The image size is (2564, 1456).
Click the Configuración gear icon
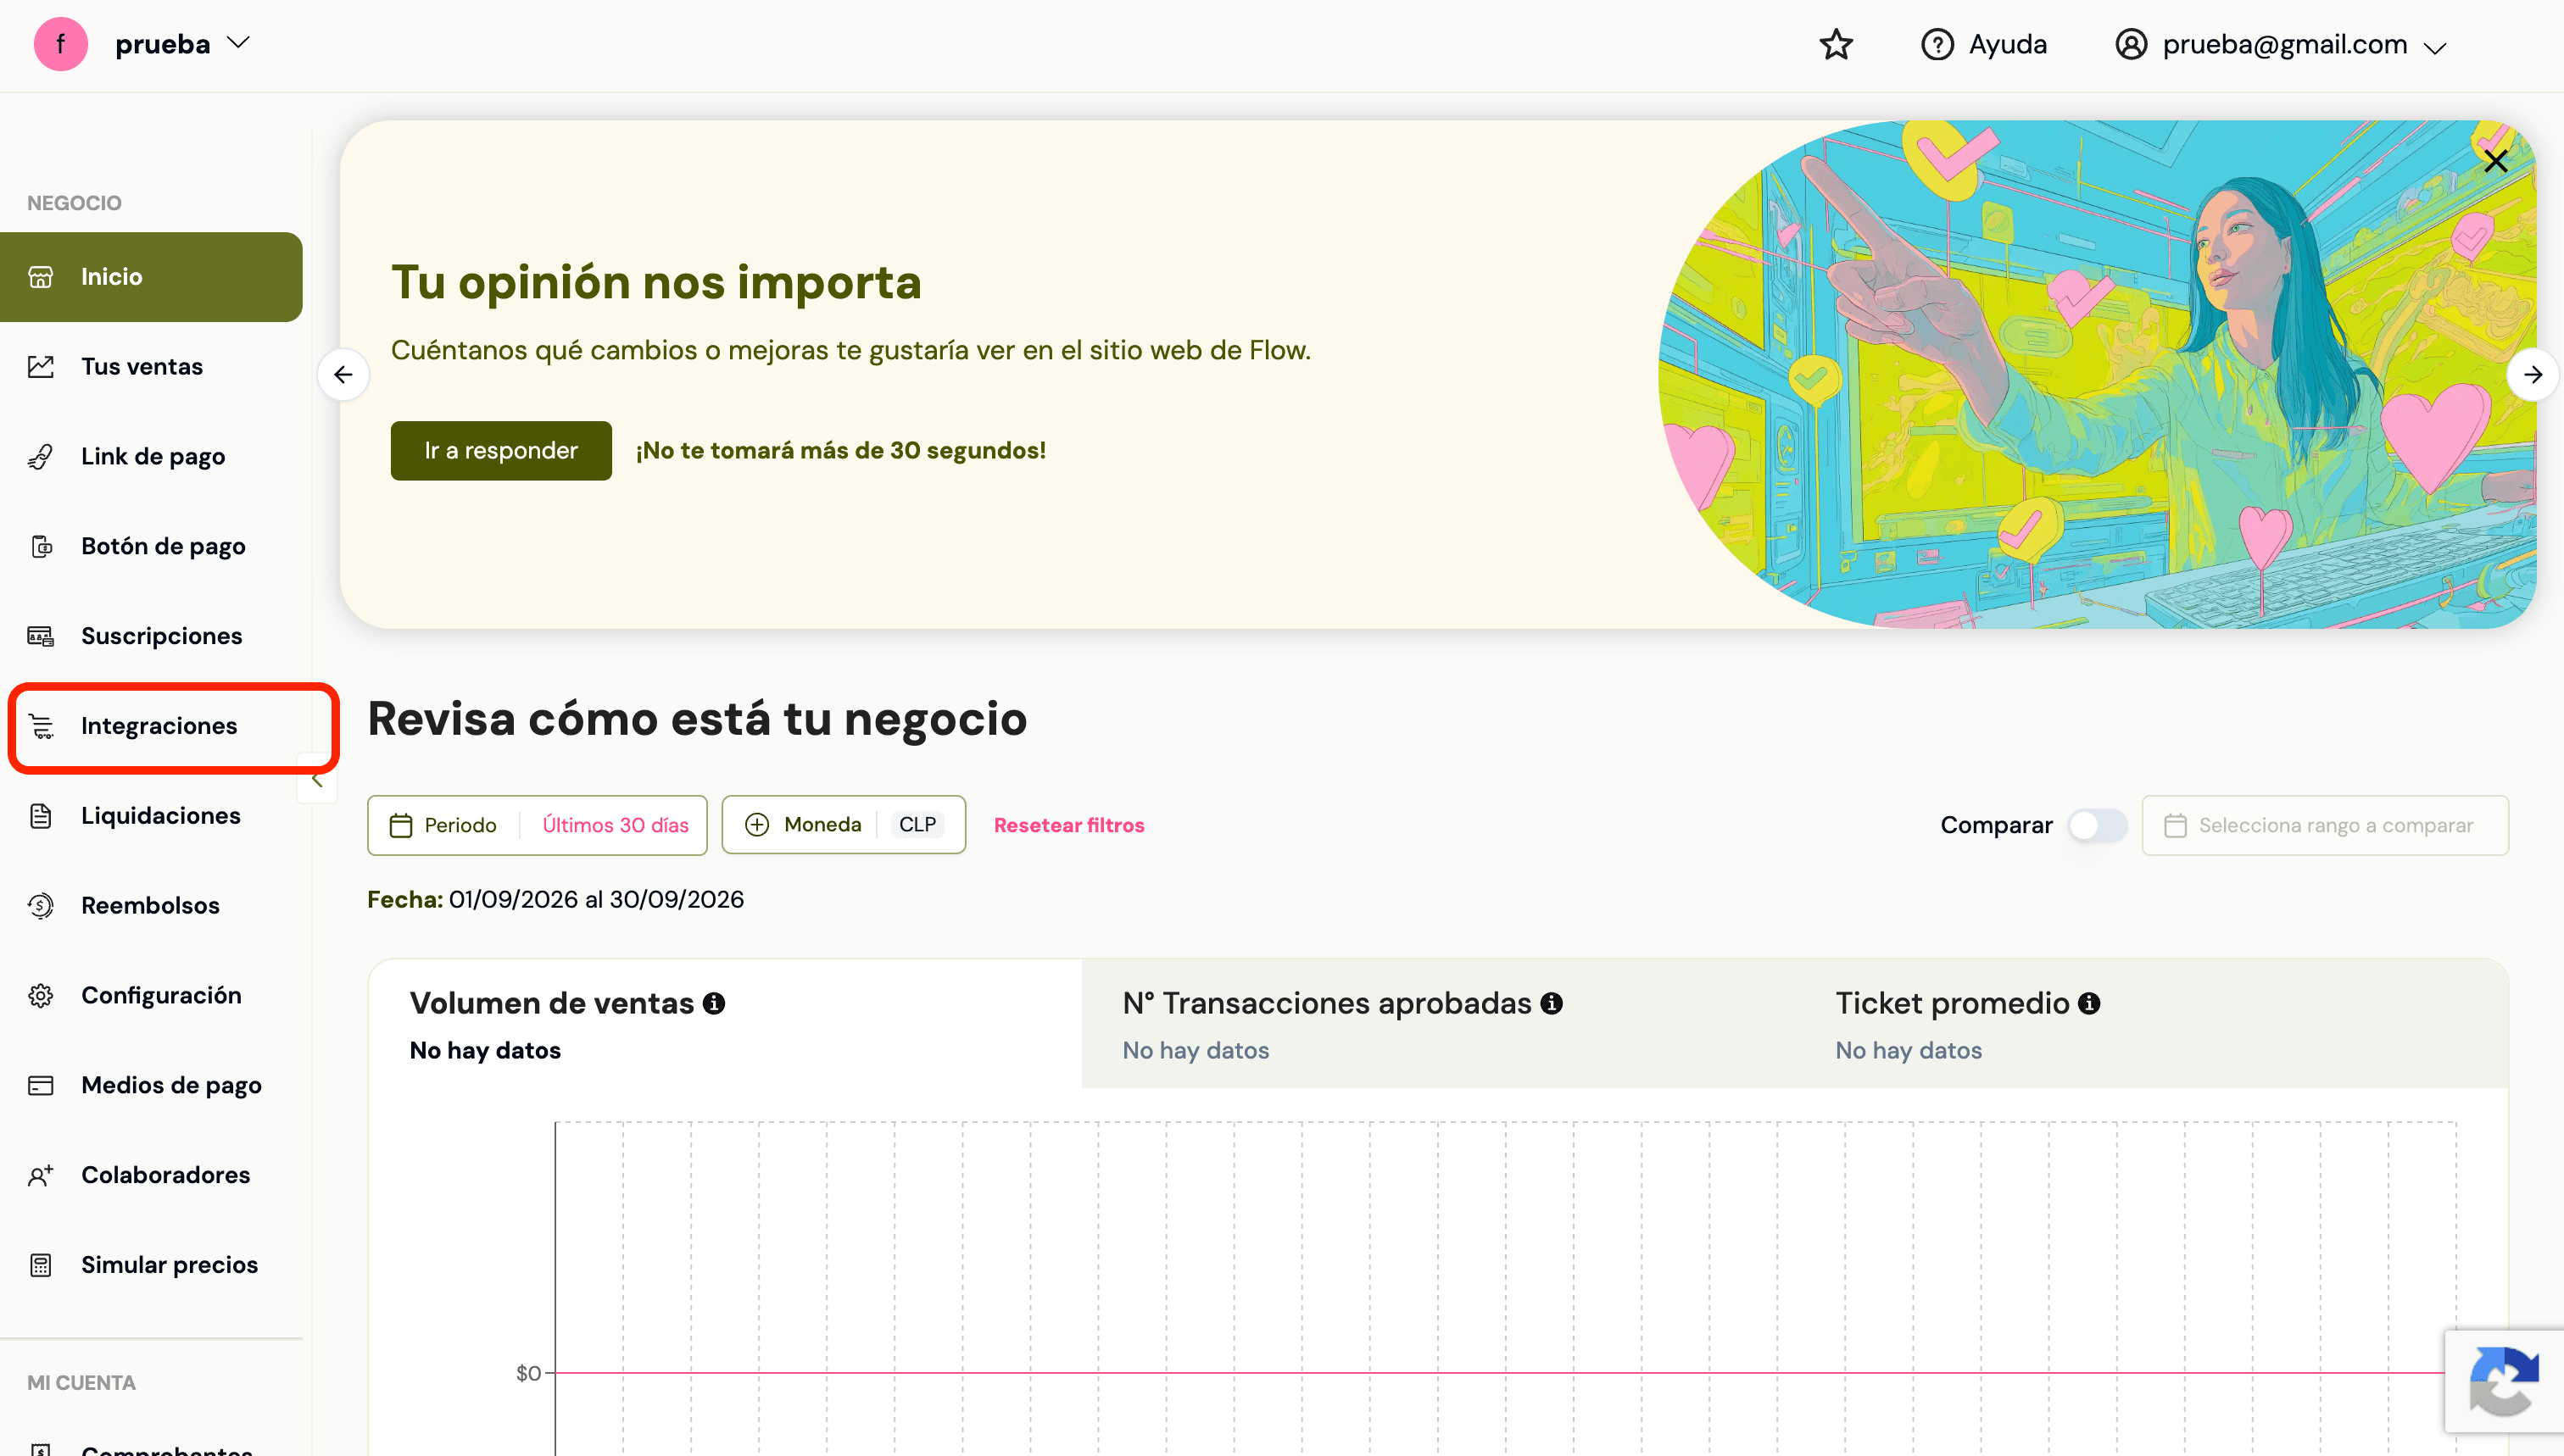[41, 996]
